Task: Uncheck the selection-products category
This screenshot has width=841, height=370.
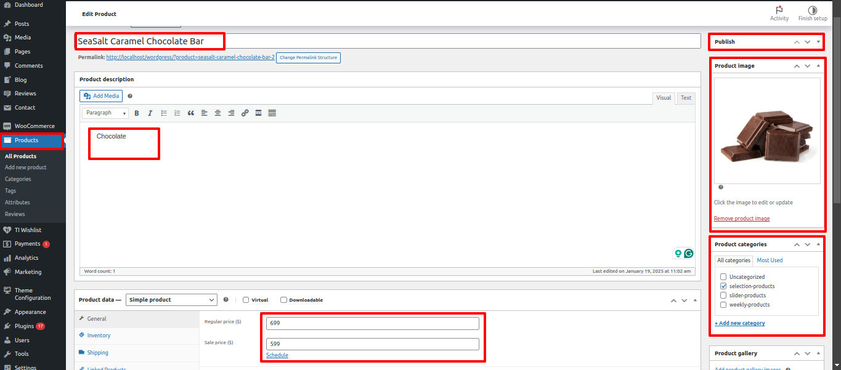Action: click(x=724, y=286)
